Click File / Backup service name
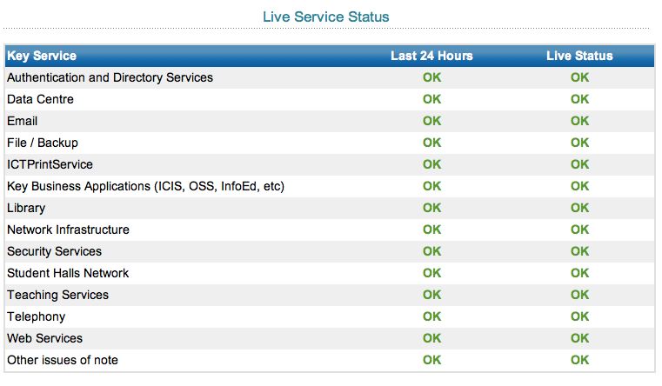The width and height of the screenshot is (662, 386). (43, 143)
